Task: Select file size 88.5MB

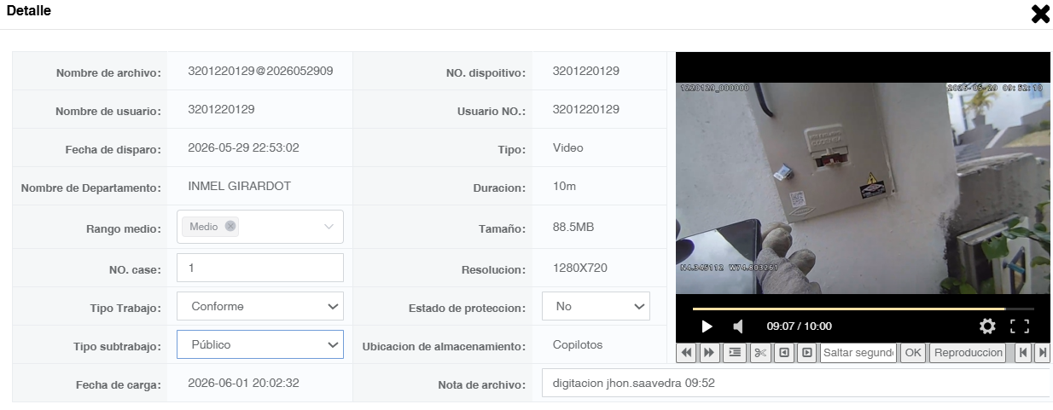Action: pyautogui.click(x=573, y=228)
